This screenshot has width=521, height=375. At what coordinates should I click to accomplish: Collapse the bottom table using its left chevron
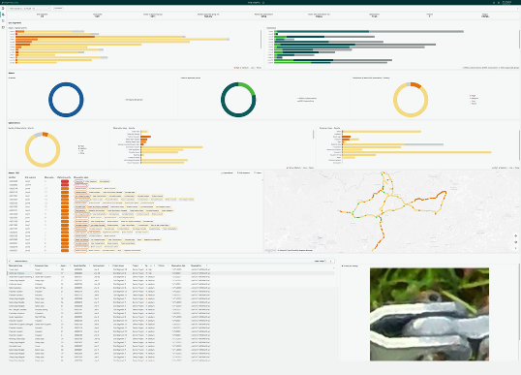click(10, 261)
